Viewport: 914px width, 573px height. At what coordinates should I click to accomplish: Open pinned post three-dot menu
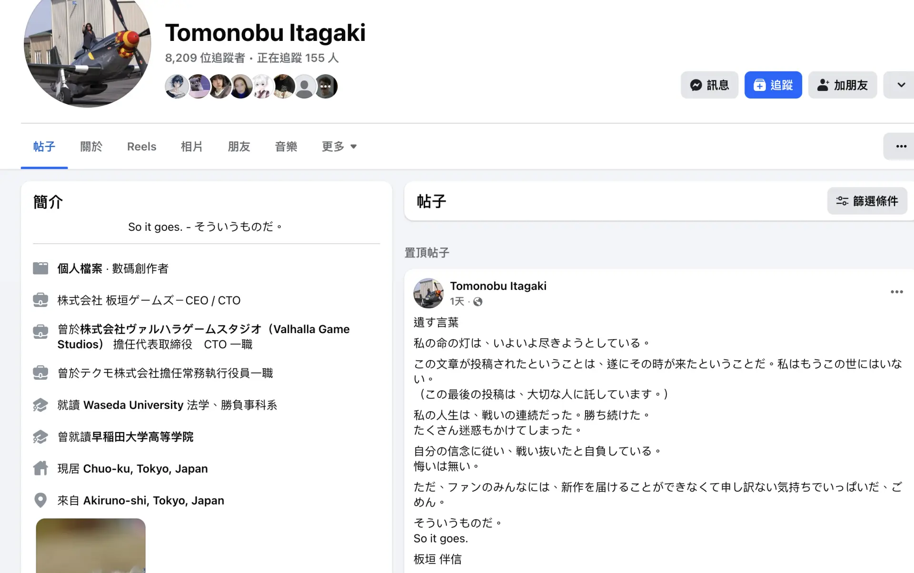point(896,292)
